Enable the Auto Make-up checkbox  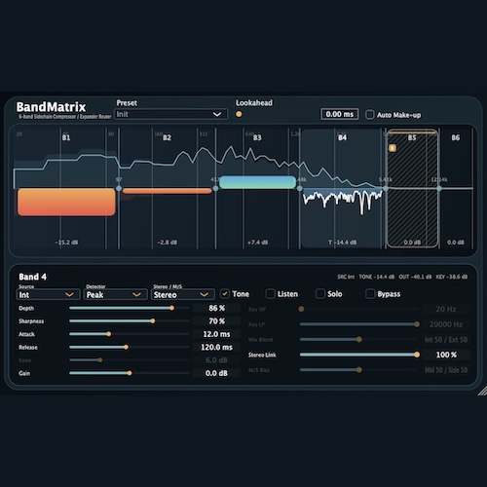tap(370, 115)
